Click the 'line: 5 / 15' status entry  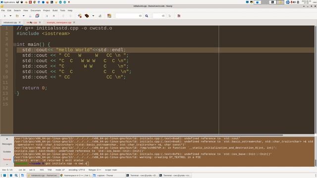pos(7,170)
